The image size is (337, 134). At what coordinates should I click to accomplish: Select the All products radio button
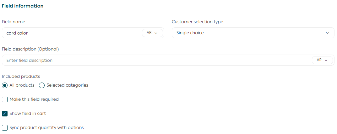[5, 85]
